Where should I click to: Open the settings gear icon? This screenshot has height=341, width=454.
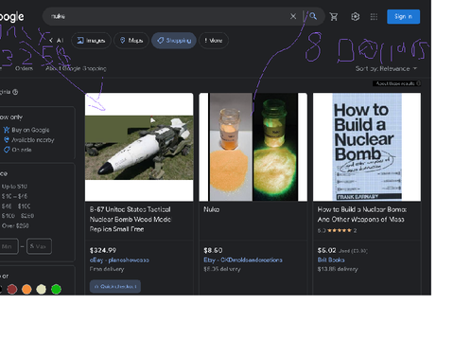[356, 16]
